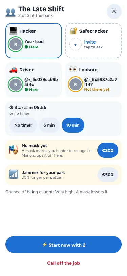
Task: Select your Hacker lead avatar
Action: click(16, 44)
